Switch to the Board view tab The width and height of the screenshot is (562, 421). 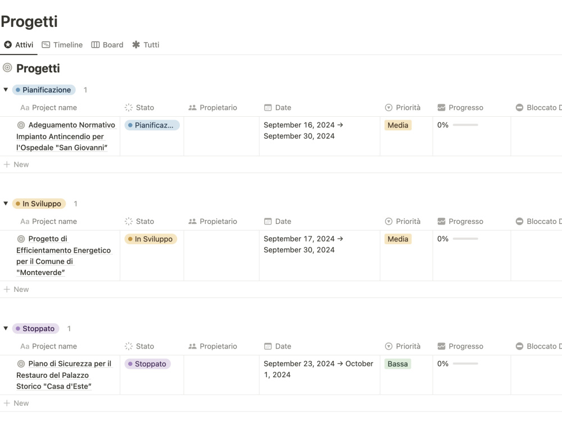click(107, 45)
